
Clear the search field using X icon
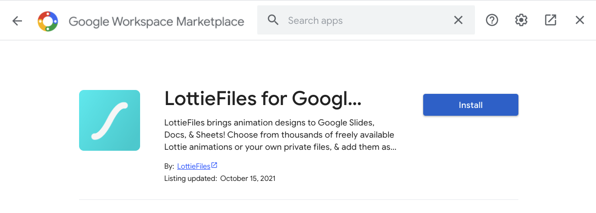458,20
